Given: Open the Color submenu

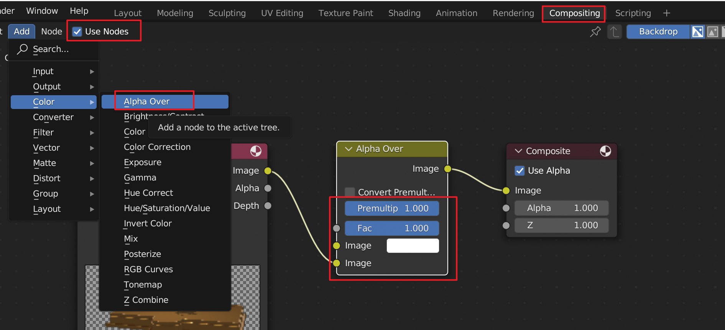Looking at the screenshot, I should coord(54,102).
